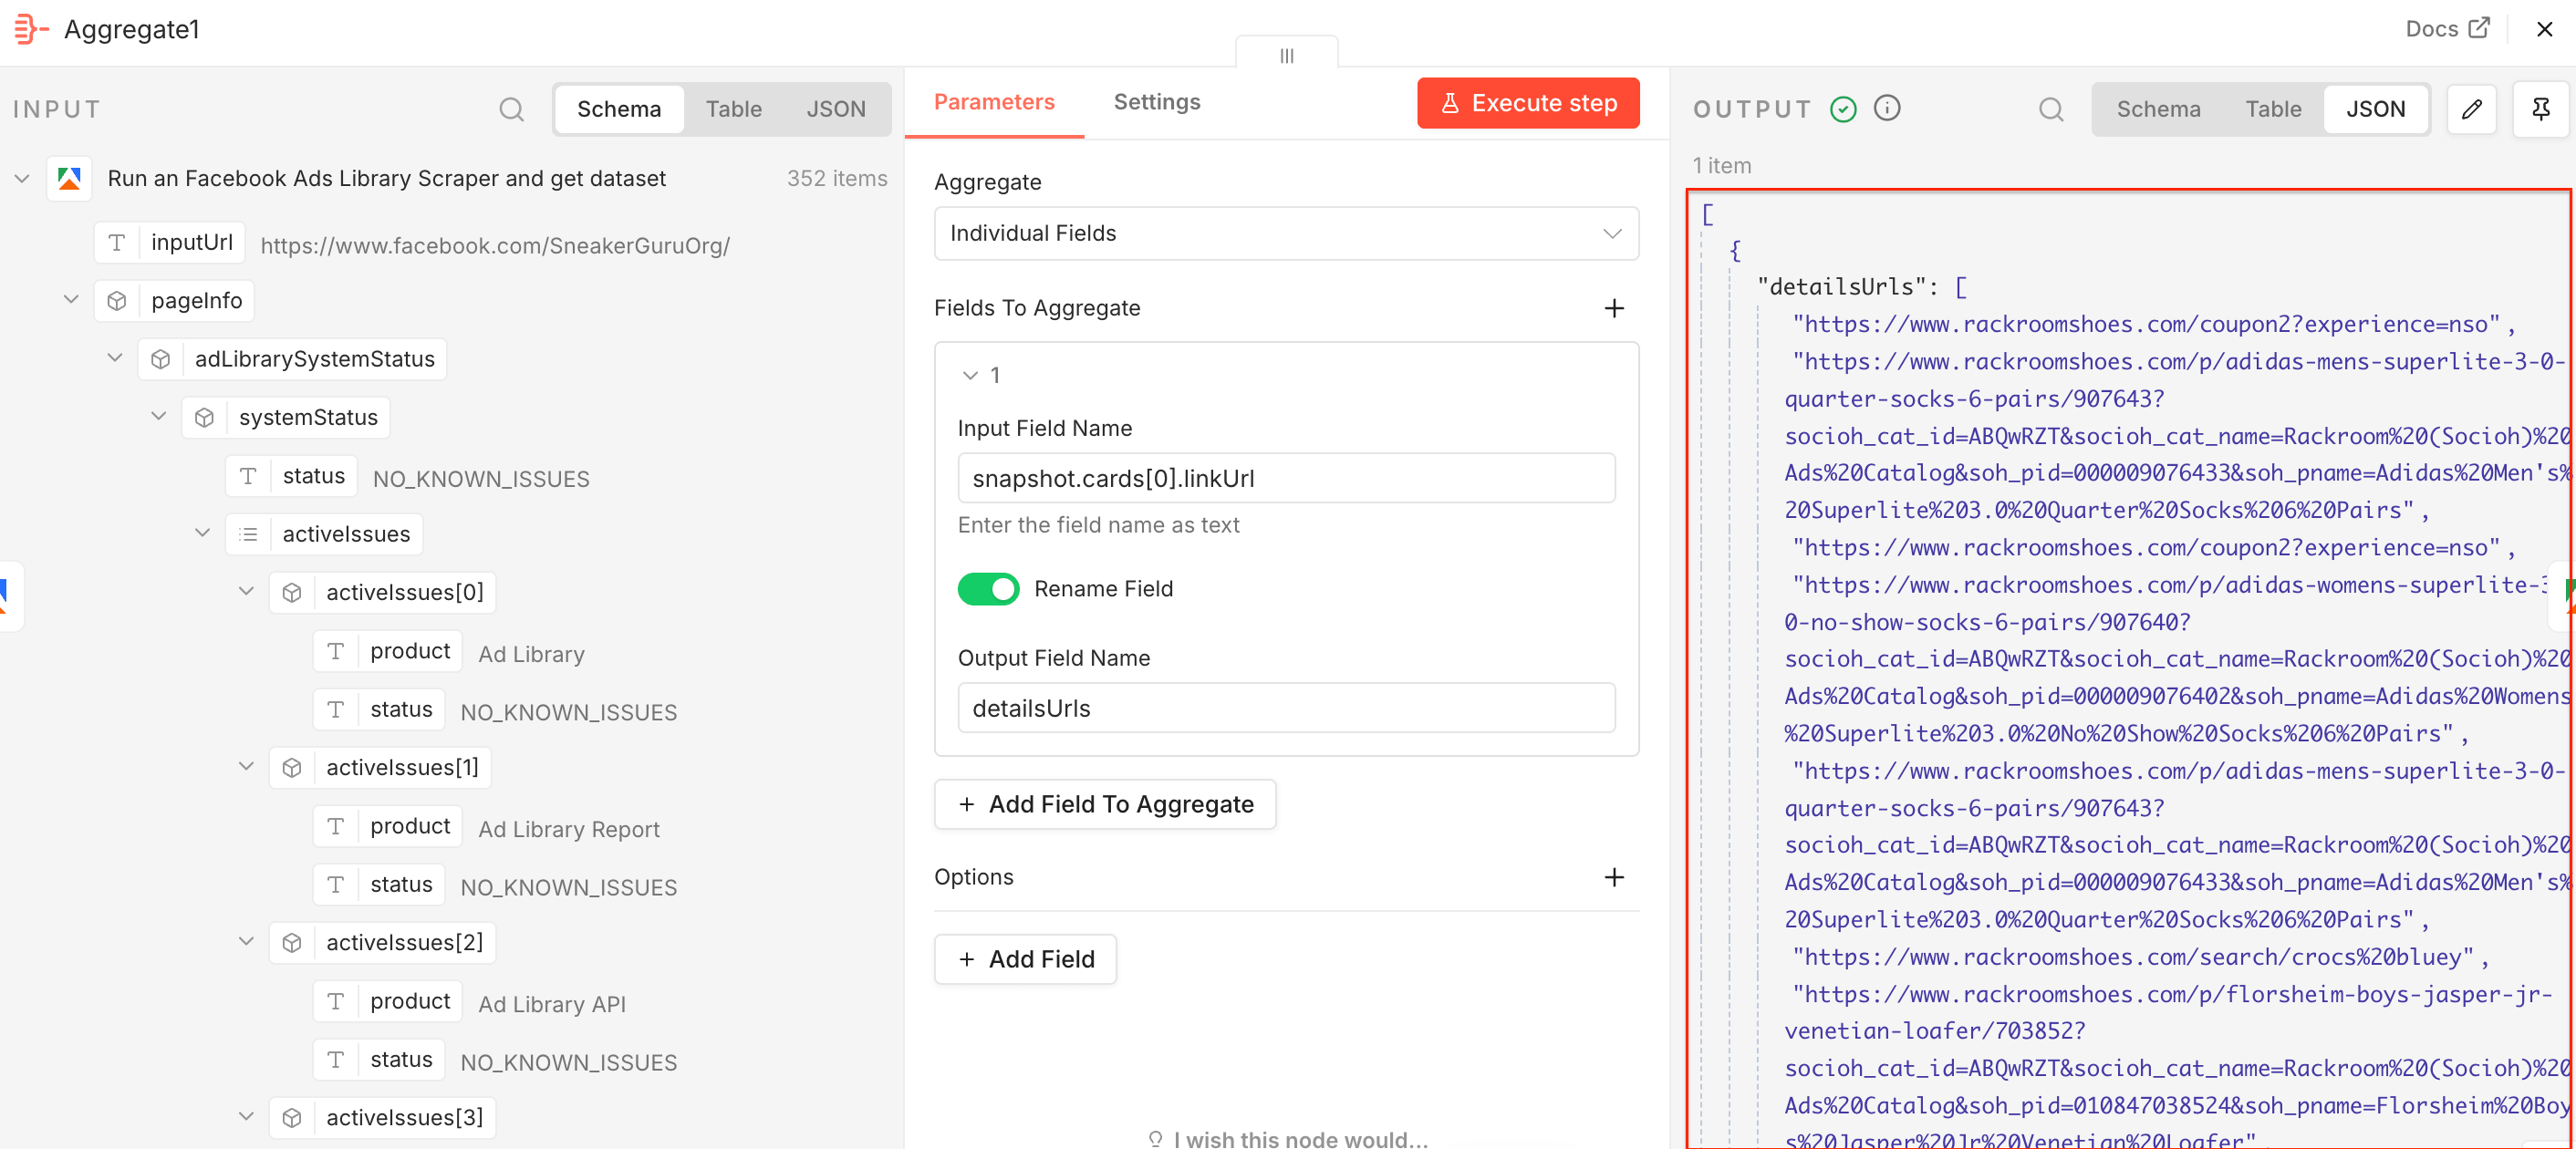Open the Docs link
The height and width of the screenshot is (1149, 2576).
2447,29
